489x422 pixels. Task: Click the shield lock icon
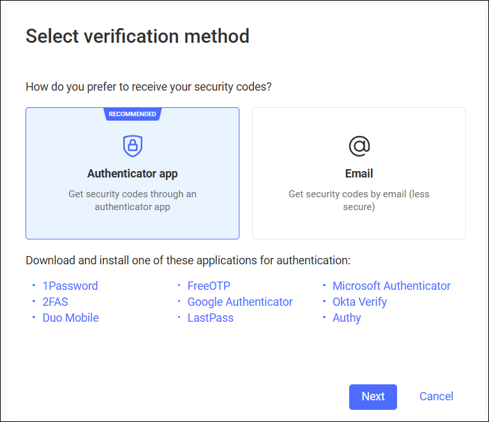point(133,146)
